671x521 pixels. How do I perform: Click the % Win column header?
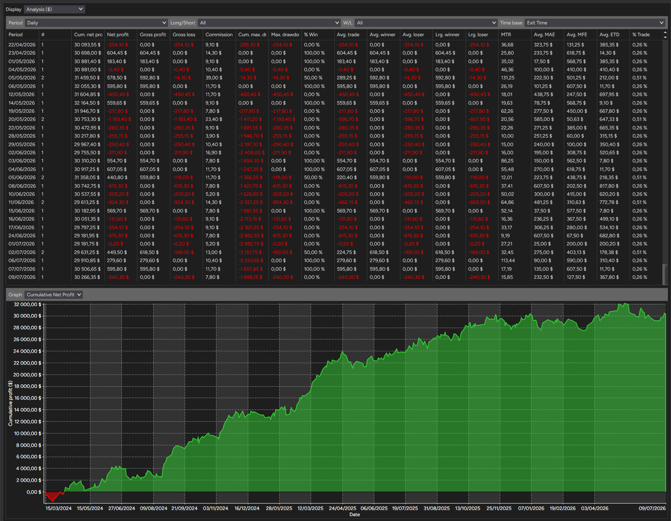click(318, 35)
